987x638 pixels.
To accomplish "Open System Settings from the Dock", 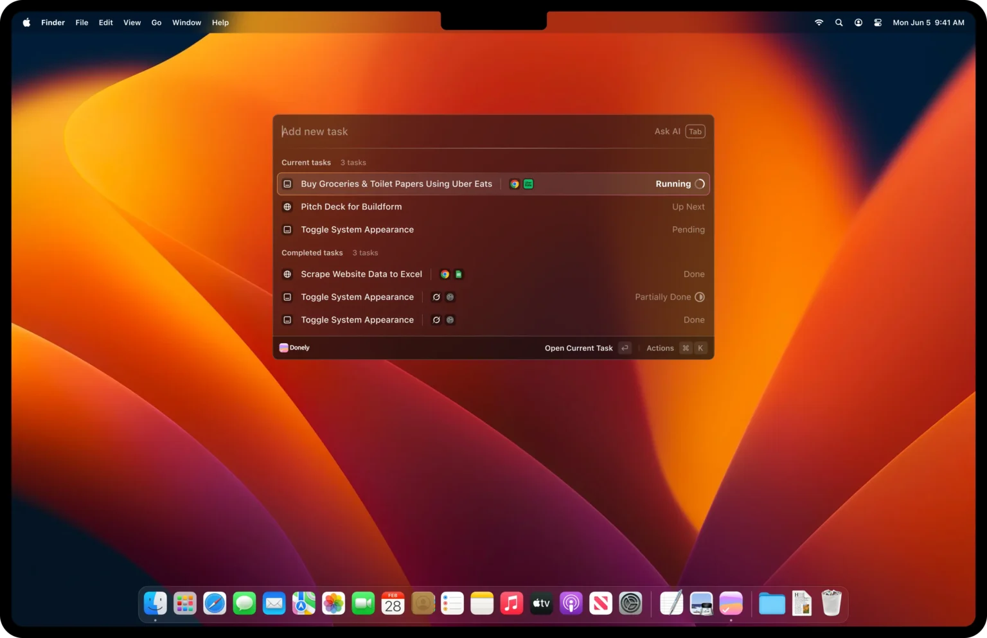I will click(630, 603).
